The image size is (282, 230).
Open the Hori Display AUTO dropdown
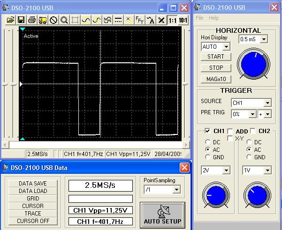[227, 47]
